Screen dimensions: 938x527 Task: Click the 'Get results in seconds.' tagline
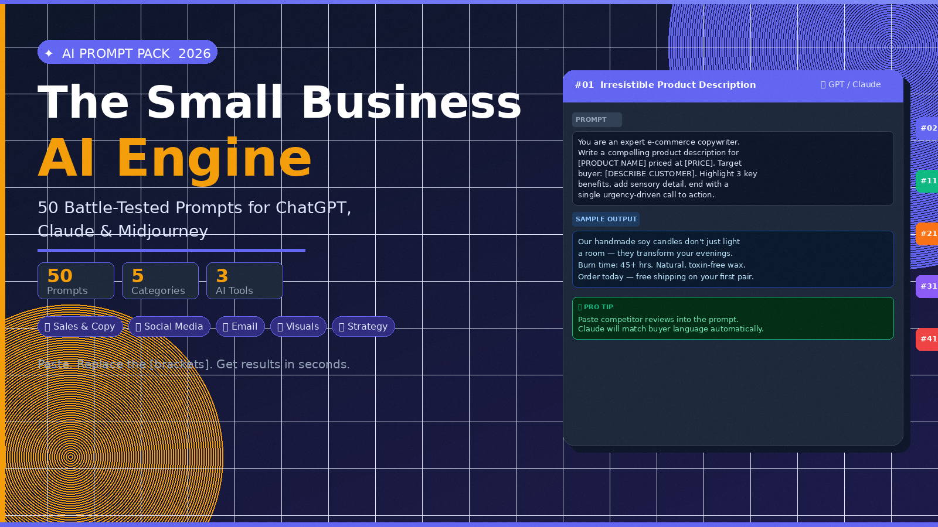[283, 364]
